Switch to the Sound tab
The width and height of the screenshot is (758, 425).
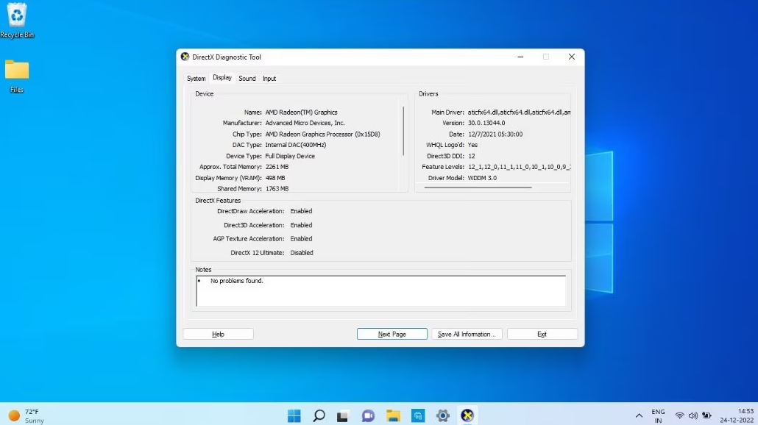click(x=247, y=79)
